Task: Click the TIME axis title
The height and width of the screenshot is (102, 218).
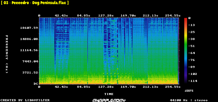Action: click(x=109, y=94)
